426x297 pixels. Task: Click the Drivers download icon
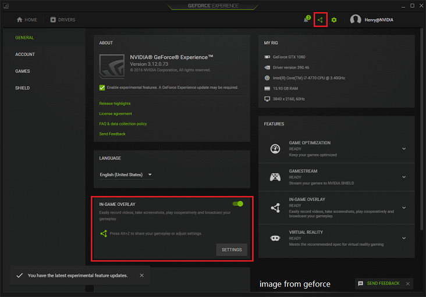pyautogui.click(x=53, y=20)
